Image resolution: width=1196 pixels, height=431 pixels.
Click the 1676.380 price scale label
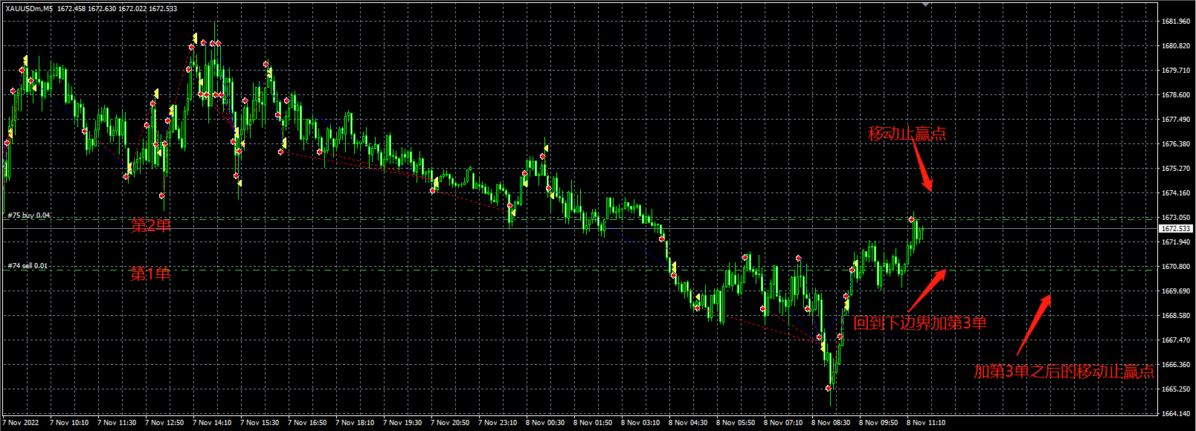pos(1177,144)
